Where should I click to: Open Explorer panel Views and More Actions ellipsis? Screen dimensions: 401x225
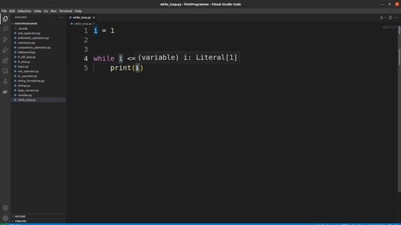coord(61,17)
